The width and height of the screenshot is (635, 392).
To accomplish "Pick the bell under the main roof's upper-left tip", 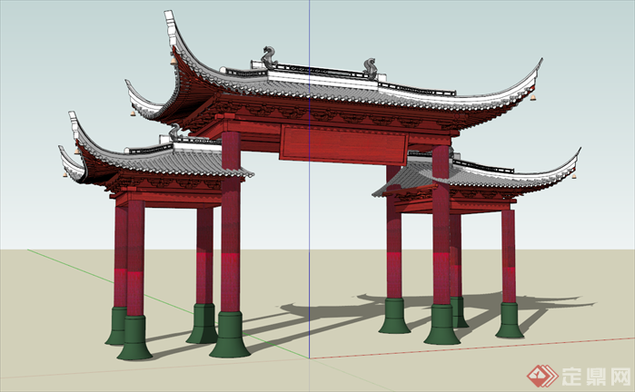I will pyautogui.click(x=174, y=61).
